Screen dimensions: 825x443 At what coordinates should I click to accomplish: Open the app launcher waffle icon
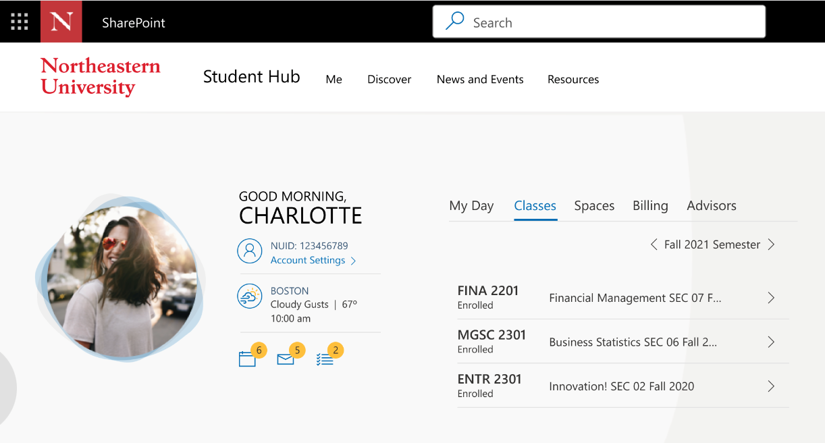pyautogui.click(x=19, y=20)
